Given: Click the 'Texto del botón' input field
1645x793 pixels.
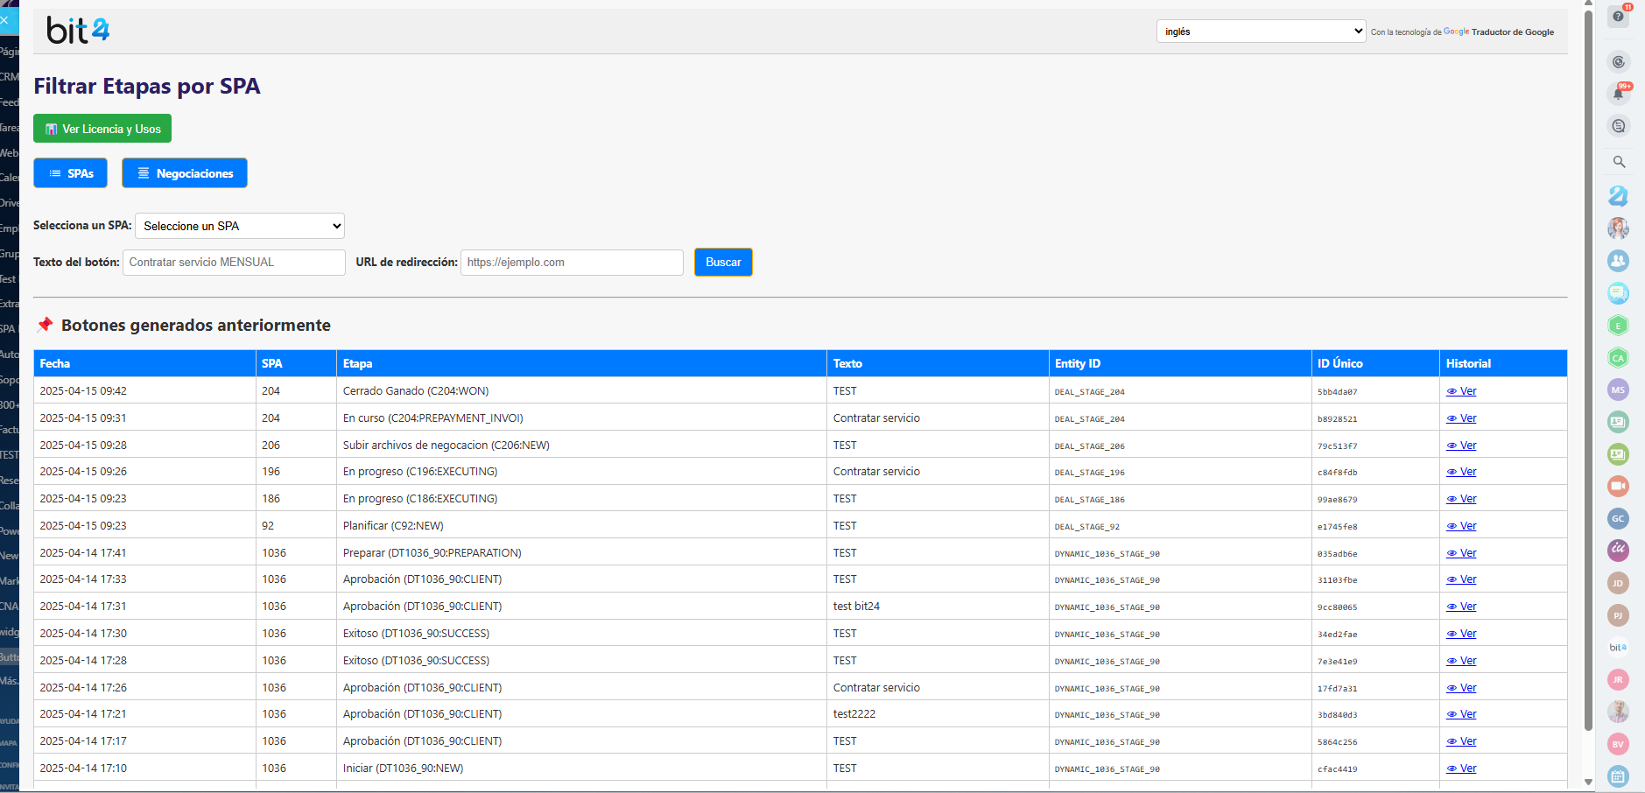Looking at the screenshot, I should (234, 263).
